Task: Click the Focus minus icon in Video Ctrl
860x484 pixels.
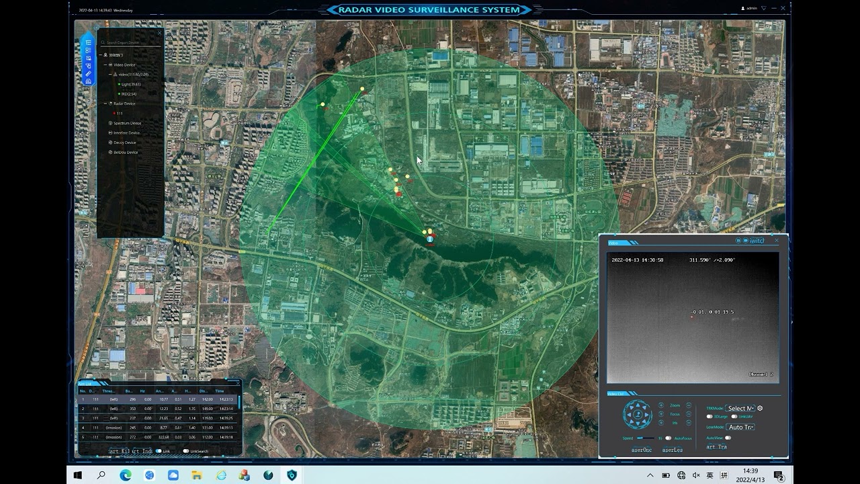Action: pos(689,414)
